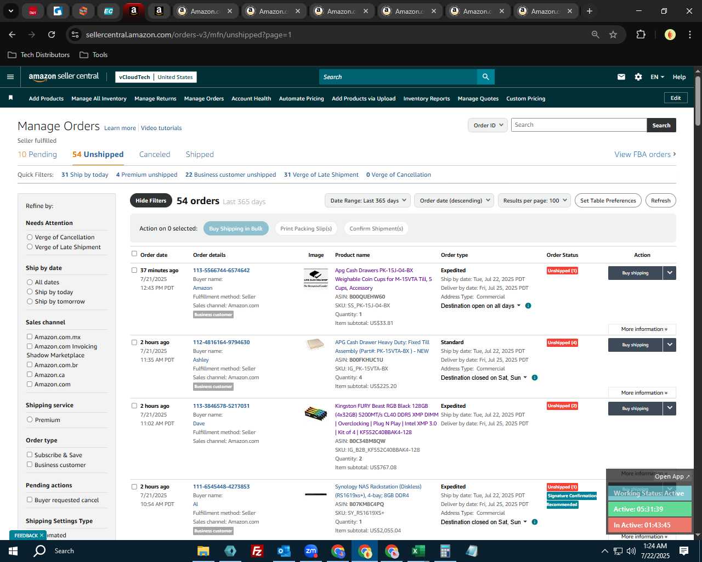The width and height of the screenshot is (702, 562).
Task: Open the messages envelope icon
Action: tap(621, 77)
